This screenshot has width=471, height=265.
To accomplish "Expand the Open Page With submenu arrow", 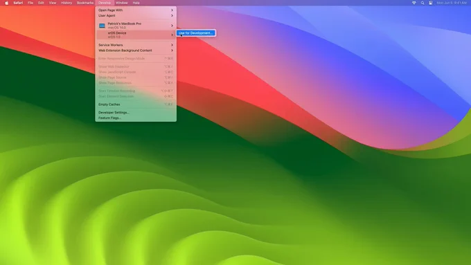I will (x=172, y=10).
